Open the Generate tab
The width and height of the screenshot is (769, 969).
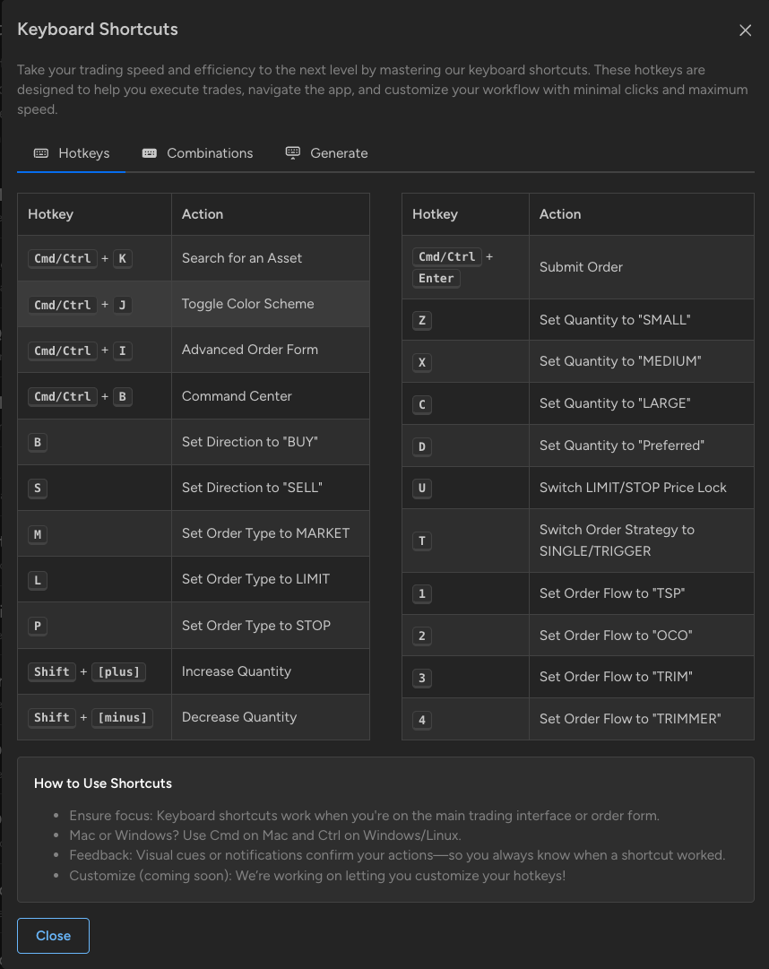tap(327, 153)
